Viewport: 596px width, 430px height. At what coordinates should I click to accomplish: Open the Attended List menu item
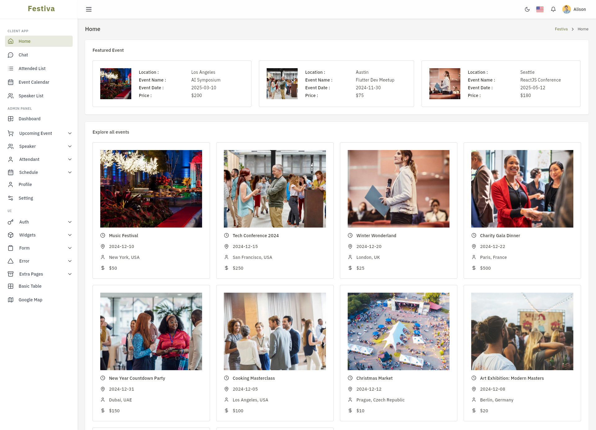(x=39, y=69)
